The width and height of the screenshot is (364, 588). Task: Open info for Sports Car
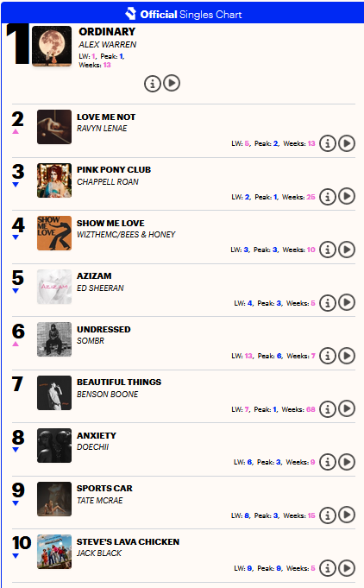[x=328, y=515]
